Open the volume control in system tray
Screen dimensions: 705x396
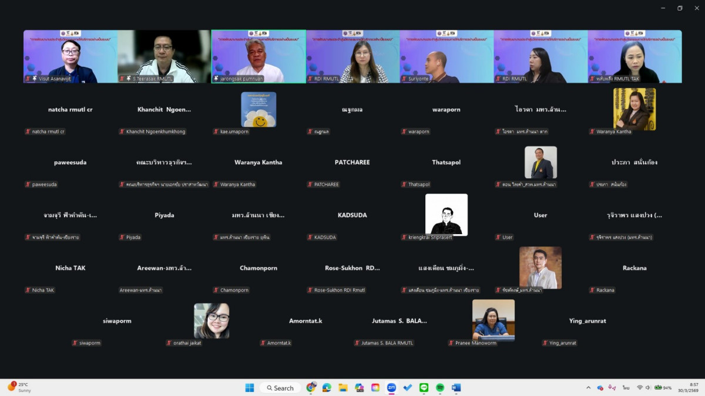(x=649, y=388)
